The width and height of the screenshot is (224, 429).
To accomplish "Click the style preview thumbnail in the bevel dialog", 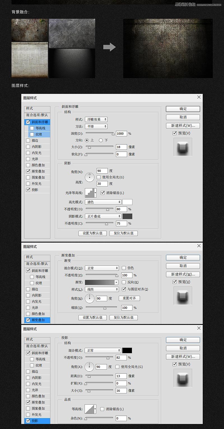I will [x=182, y=147].
